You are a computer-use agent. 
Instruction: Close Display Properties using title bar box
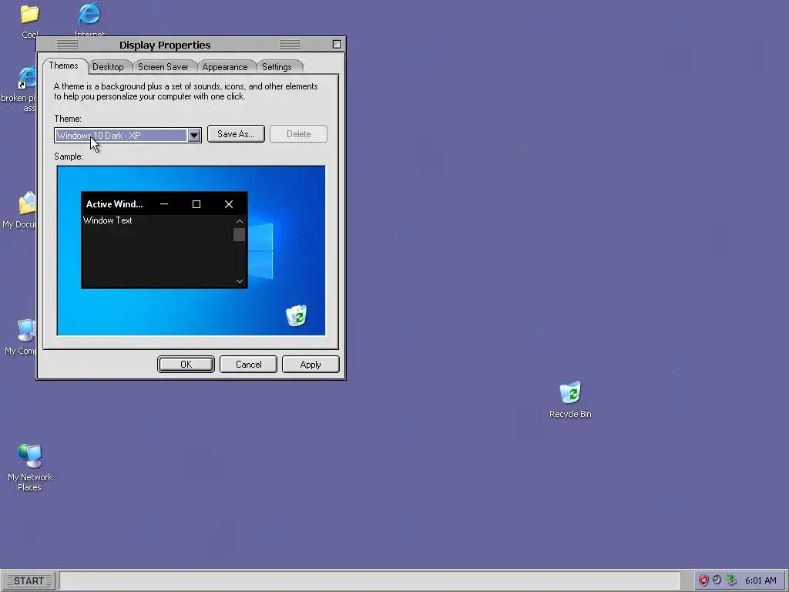point(337,44)
